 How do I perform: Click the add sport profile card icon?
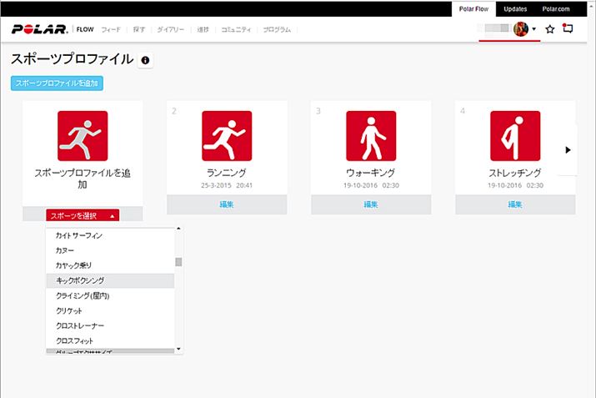[83, 136]
